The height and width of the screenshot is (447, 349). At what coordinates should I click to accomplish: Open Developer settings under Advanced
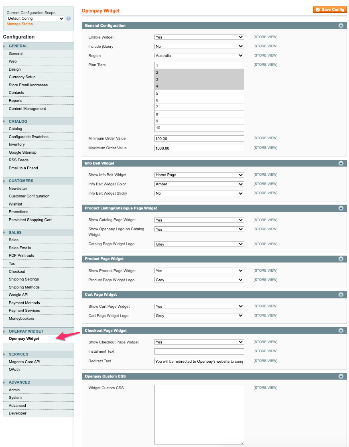pyautogui.click(x=17, y=413)
